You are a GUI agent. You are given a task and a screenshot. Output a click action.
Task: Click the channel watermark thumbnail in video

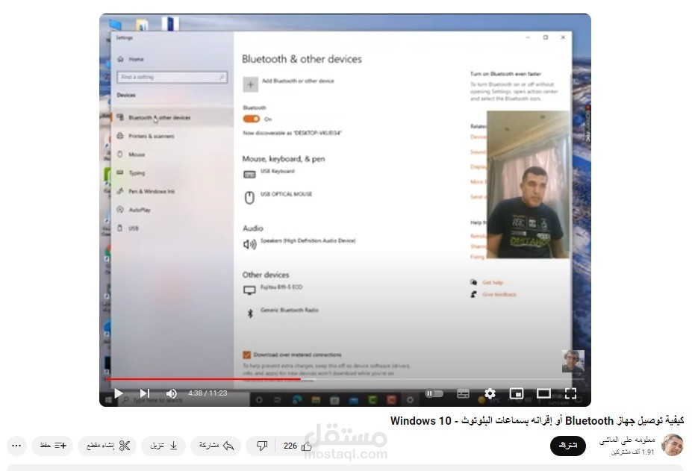tap(573, 361)
